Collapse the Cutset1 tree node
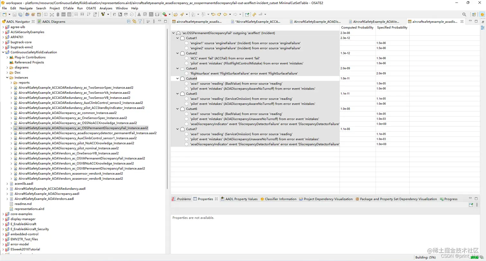 [177, 38]
